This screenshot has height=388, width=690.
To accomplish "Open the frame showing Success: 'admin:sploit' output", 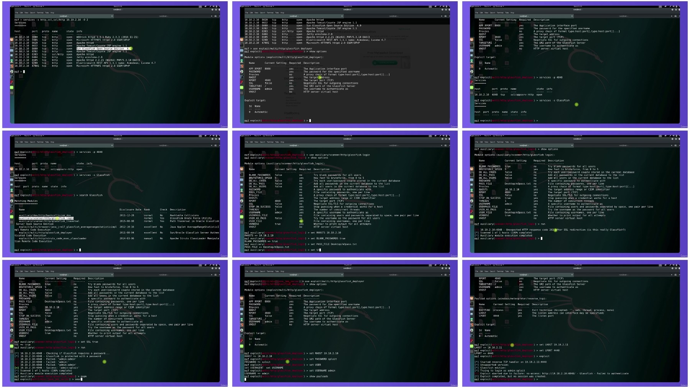I will 115,323.
